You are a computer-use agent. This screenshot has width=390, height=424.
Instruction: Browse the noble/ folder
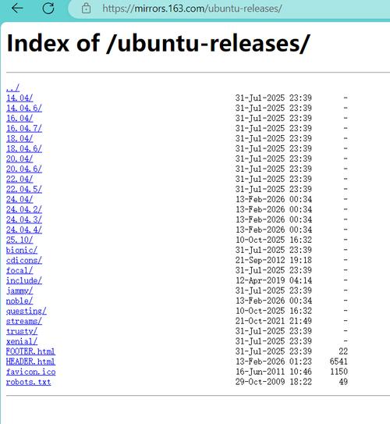[19, 301]
